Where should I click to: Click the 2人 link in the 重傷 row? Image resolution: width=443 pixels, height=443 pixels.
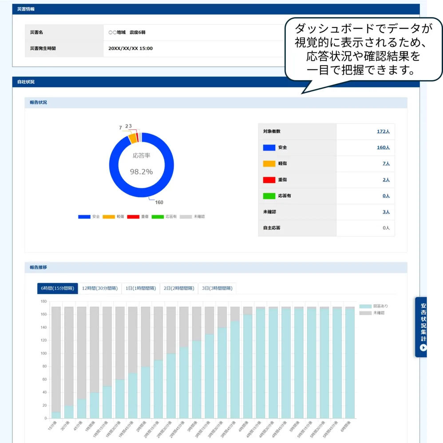tap(386, 180)
